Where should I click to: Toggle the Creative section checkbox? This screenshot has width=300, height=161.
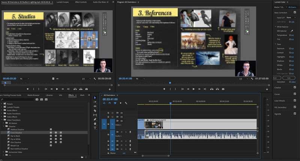[x=295, y=87]
